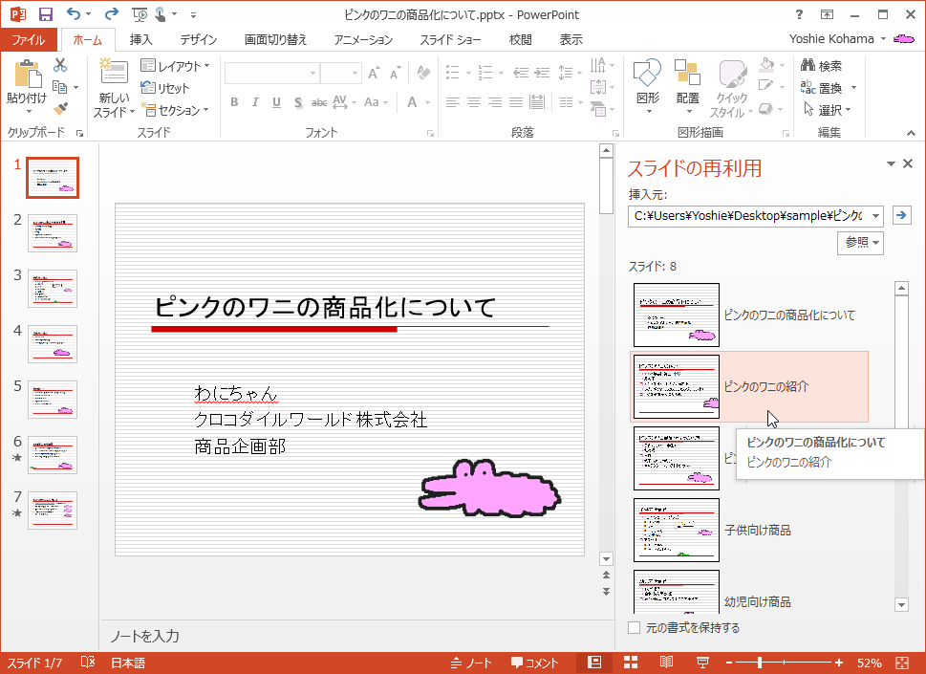Open 検索 find tool

[x=822, y=66]
